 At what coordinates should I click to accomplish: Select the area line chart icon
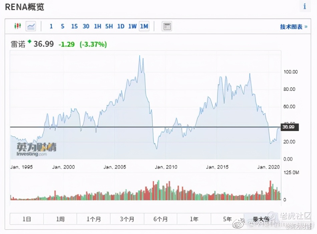[31, 26]
